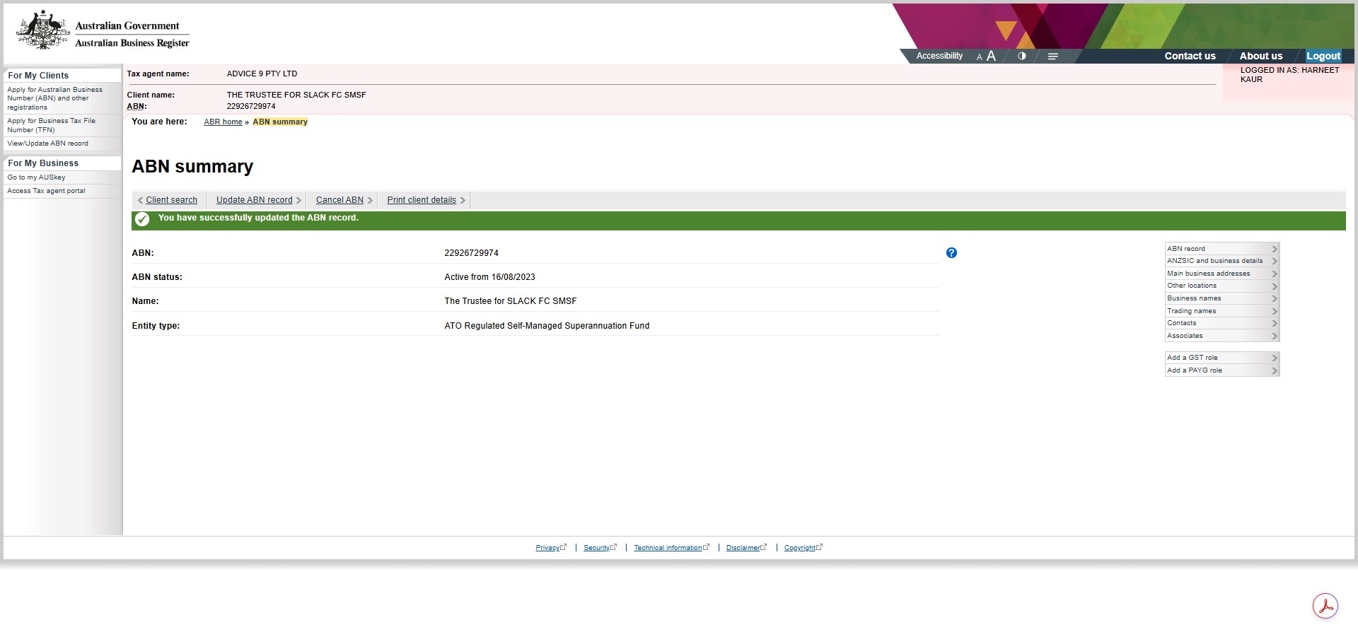Click the ADVICE 9 PTY LTD agent name

[262, 74]
